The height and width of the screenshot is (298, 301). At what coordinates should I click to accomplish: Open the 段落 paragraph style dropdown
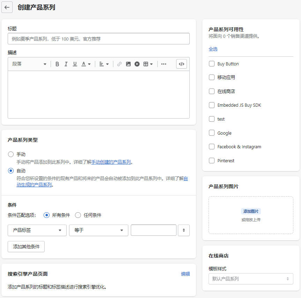point(29,64)
